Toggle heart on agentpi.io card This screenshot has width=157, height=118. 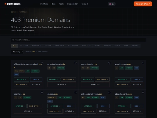pyautogui.click(x=42, y=92)
